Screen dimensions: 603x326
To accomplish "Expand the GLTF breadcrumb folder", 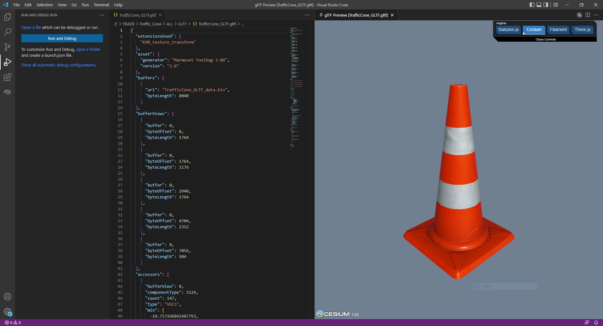I will tap(182, 24).
